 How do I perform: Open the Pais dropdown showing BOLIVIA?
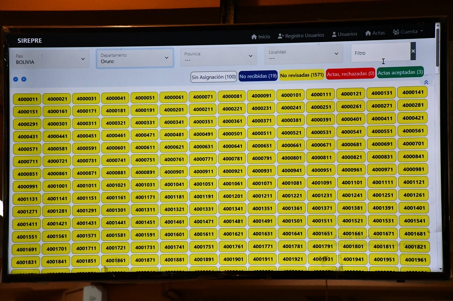pos(50,59)
